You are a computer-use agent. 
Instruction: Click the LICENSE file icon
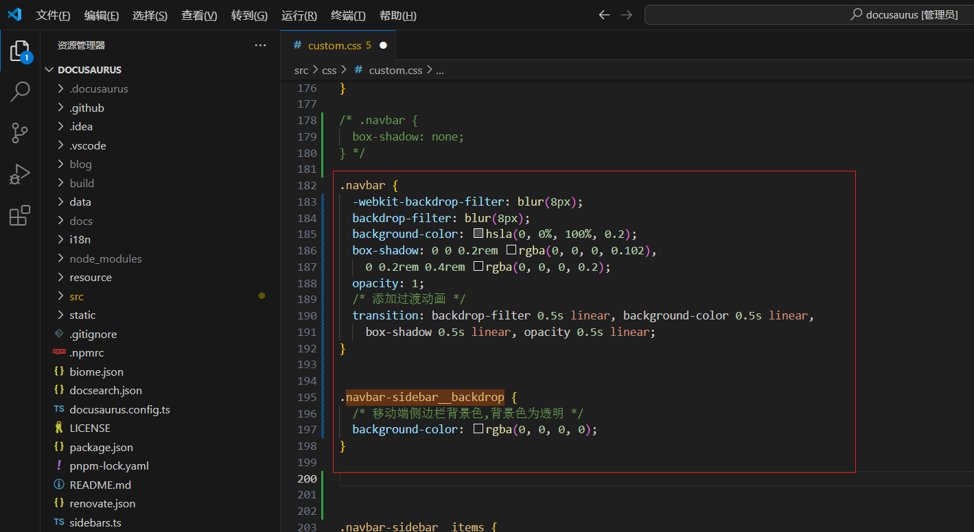coord(59,428)
